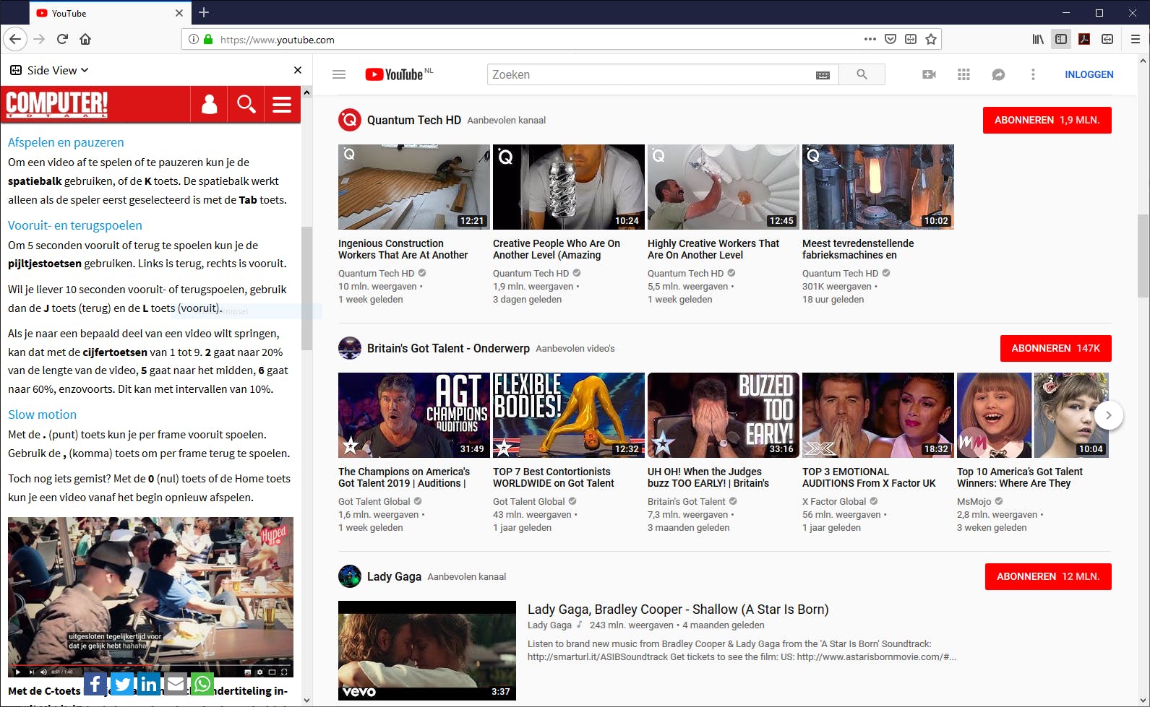This screenshot has width=1150, height=707.
Task: Toggle the Firefox sidebar button in toolbar
Action: point(1061,40)
